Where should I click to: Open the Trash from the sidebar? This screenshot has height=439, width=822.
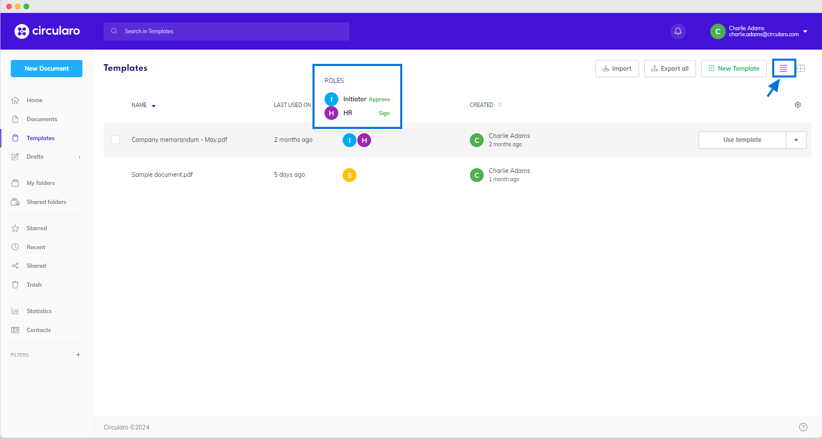click(x=34, y=284)
